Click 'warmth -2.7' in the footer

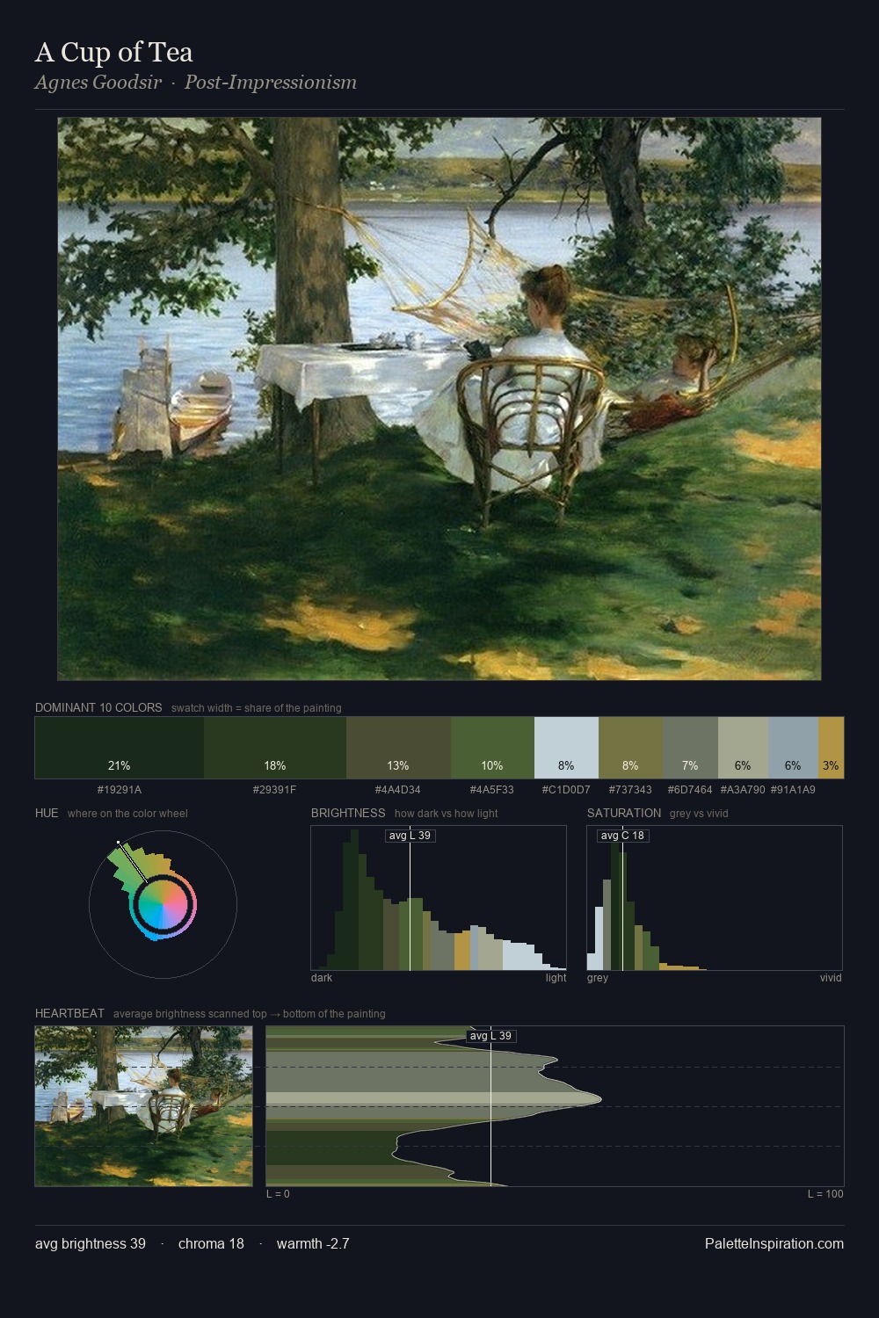click(x=313, y=1243)
